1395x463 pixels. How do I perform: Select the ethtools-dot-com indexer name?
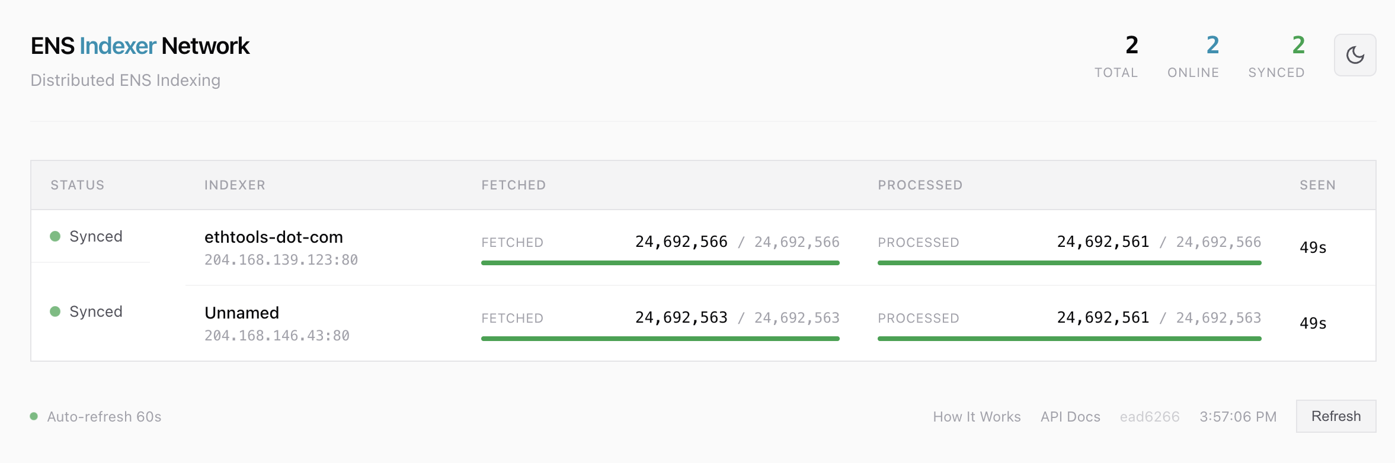point(273,237)
